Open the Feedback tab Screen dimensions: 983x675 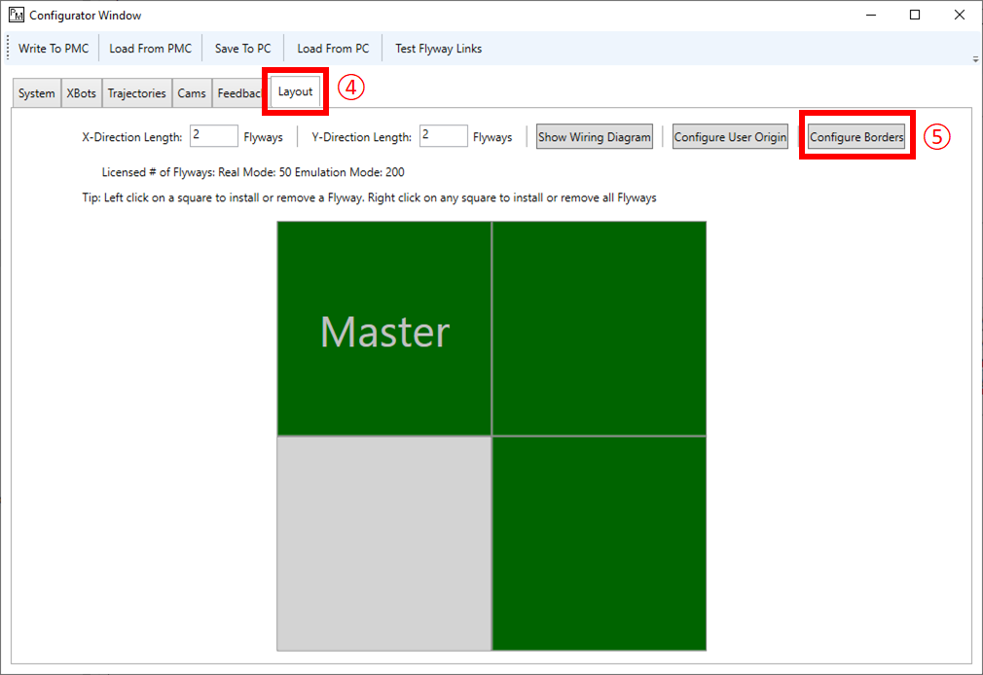tap(239, 92)
